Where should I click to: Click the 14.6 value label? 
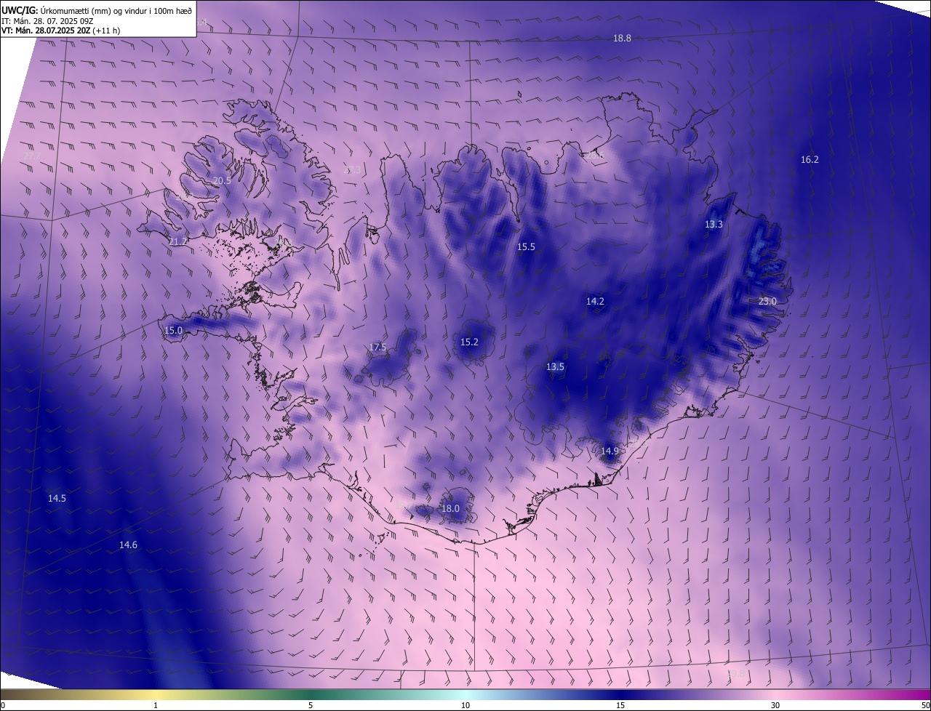(x=128, y=545)
